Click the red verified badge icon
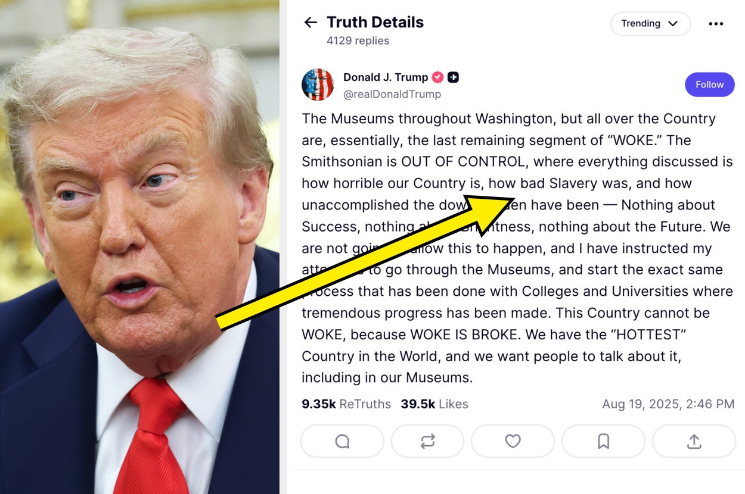Image resolution: width=745 pixels, height=494 pixels. (x=437, y=77)
